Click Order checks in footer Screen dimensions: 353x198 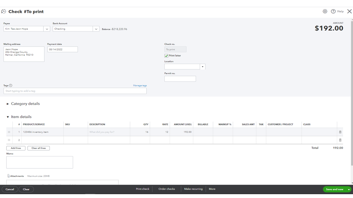tap(166, 189)
